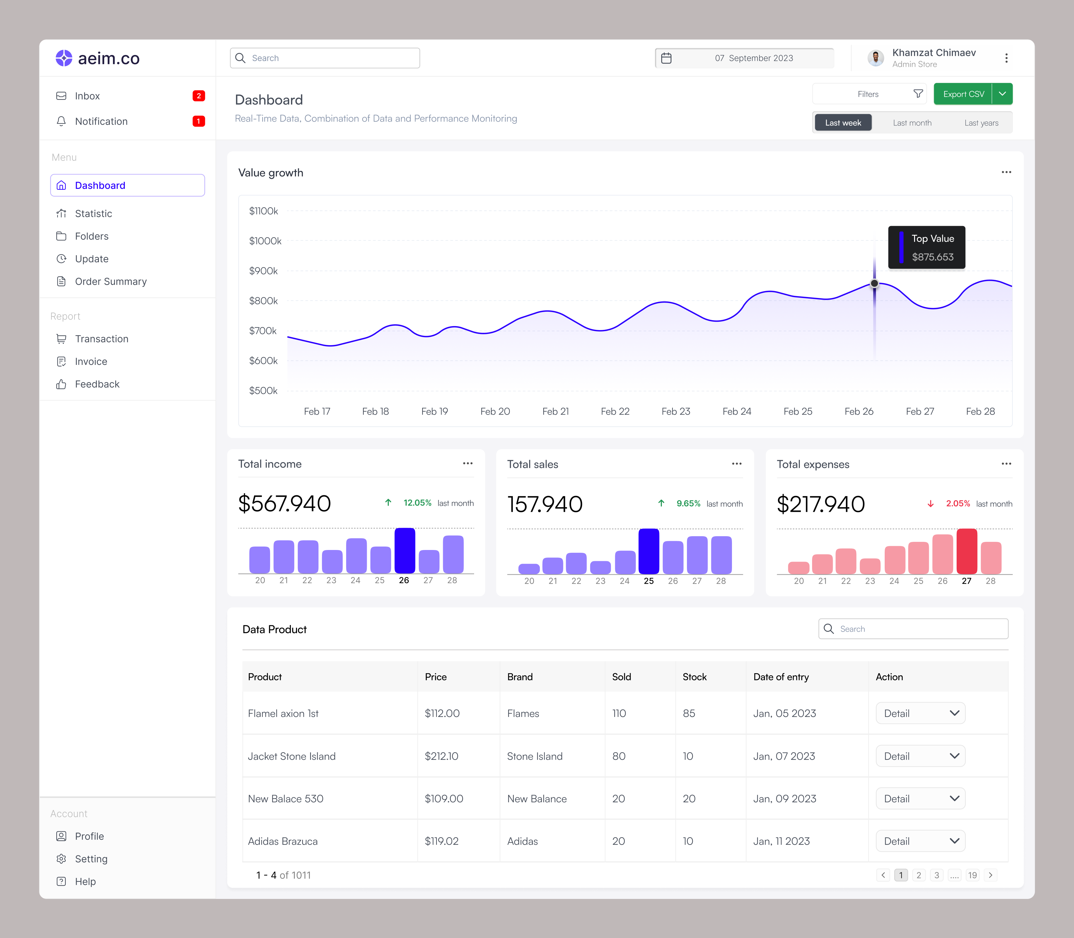Click the Feedback thumbs-up icon
The height and width of the screenshot is (938, 1074).
point(61,384)
